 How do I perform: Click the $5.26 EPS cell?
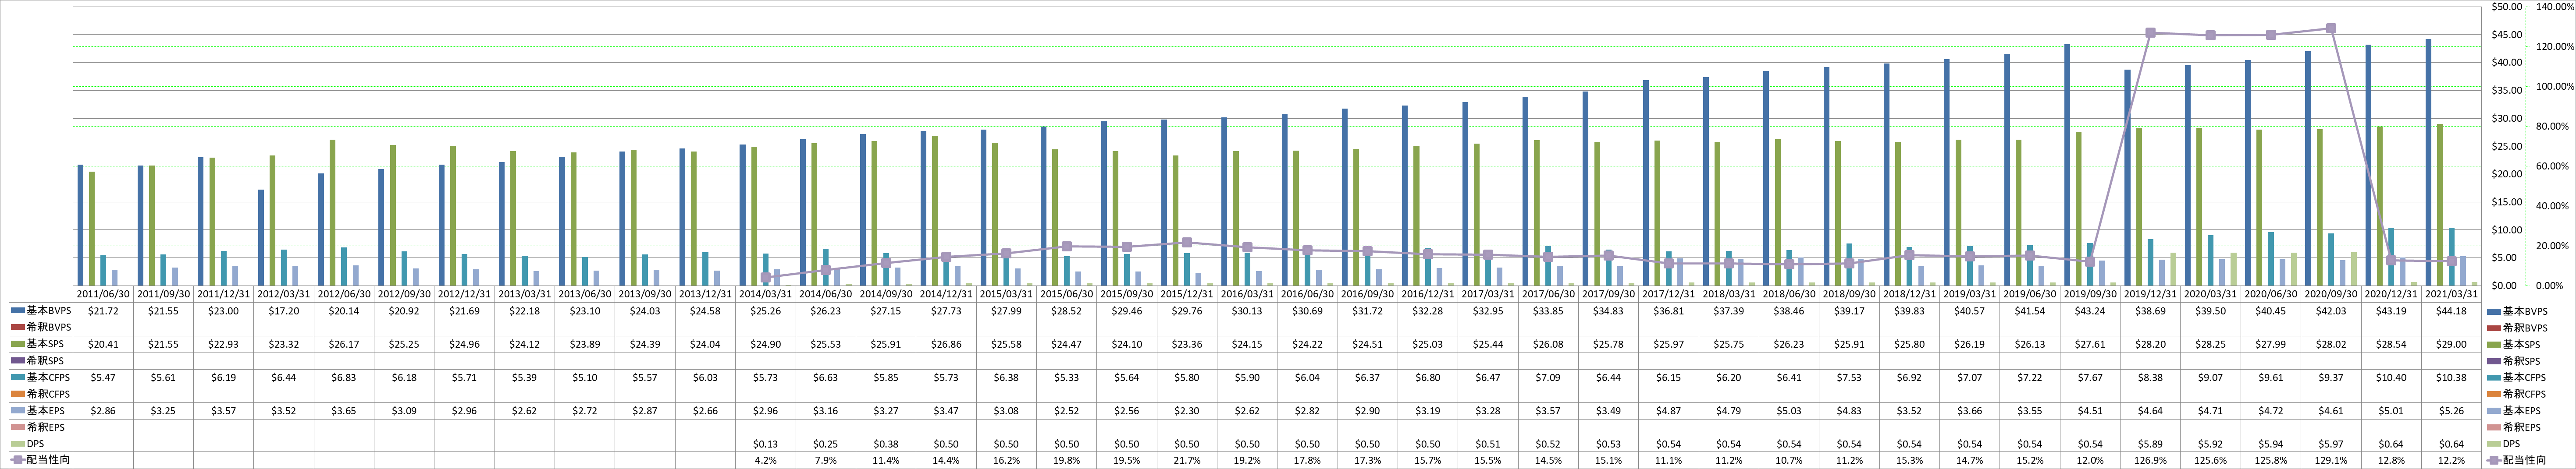[2451, 410]
